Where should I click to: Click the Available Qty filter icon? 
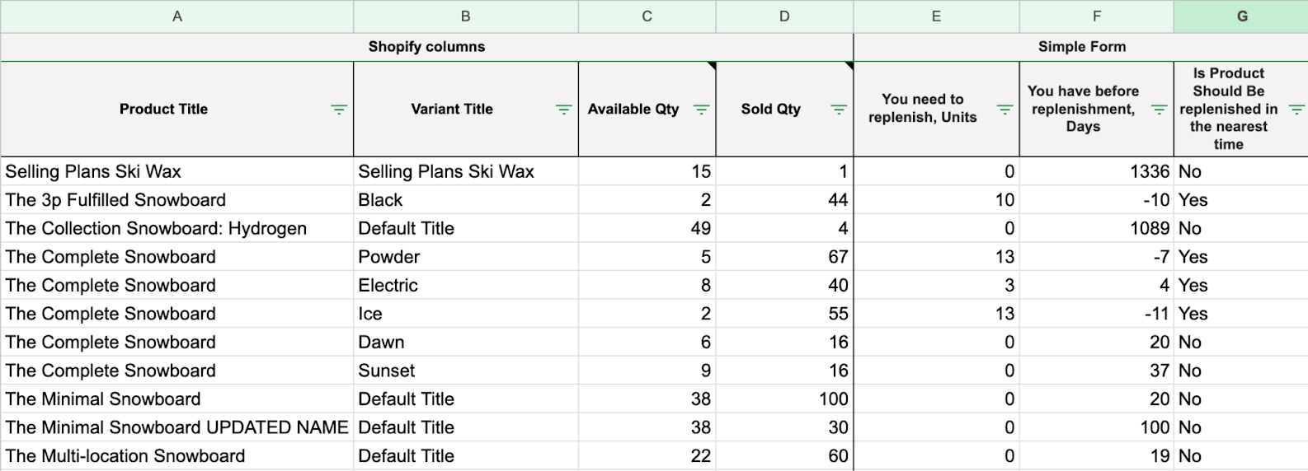[701, 110]
